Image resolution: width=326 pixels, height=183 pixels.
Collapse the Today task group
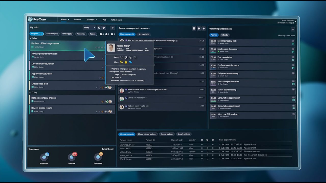(x=31, y=38)
